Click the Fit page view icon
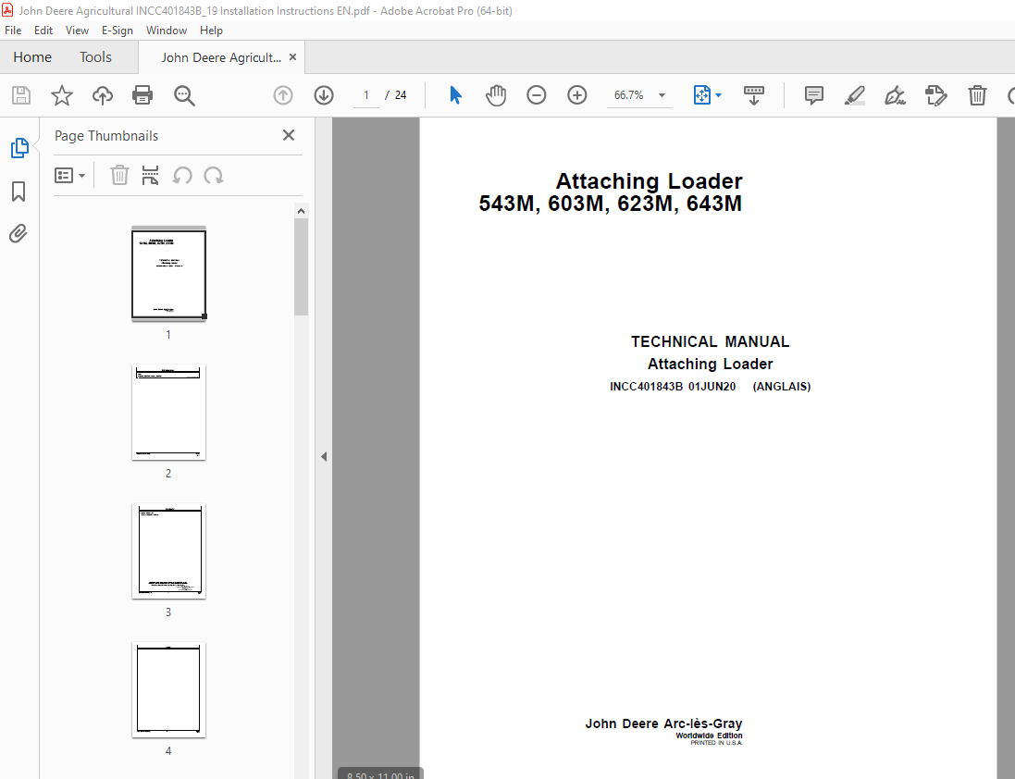Screen dimensions: 1015x779 tap(701, 95)
